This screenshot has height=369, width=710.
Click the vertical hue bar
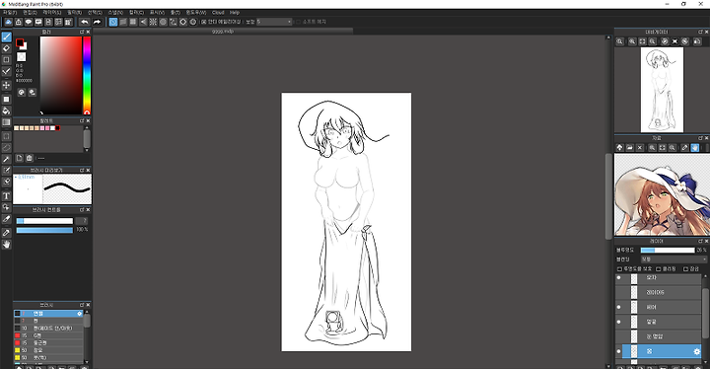(87, 75)
